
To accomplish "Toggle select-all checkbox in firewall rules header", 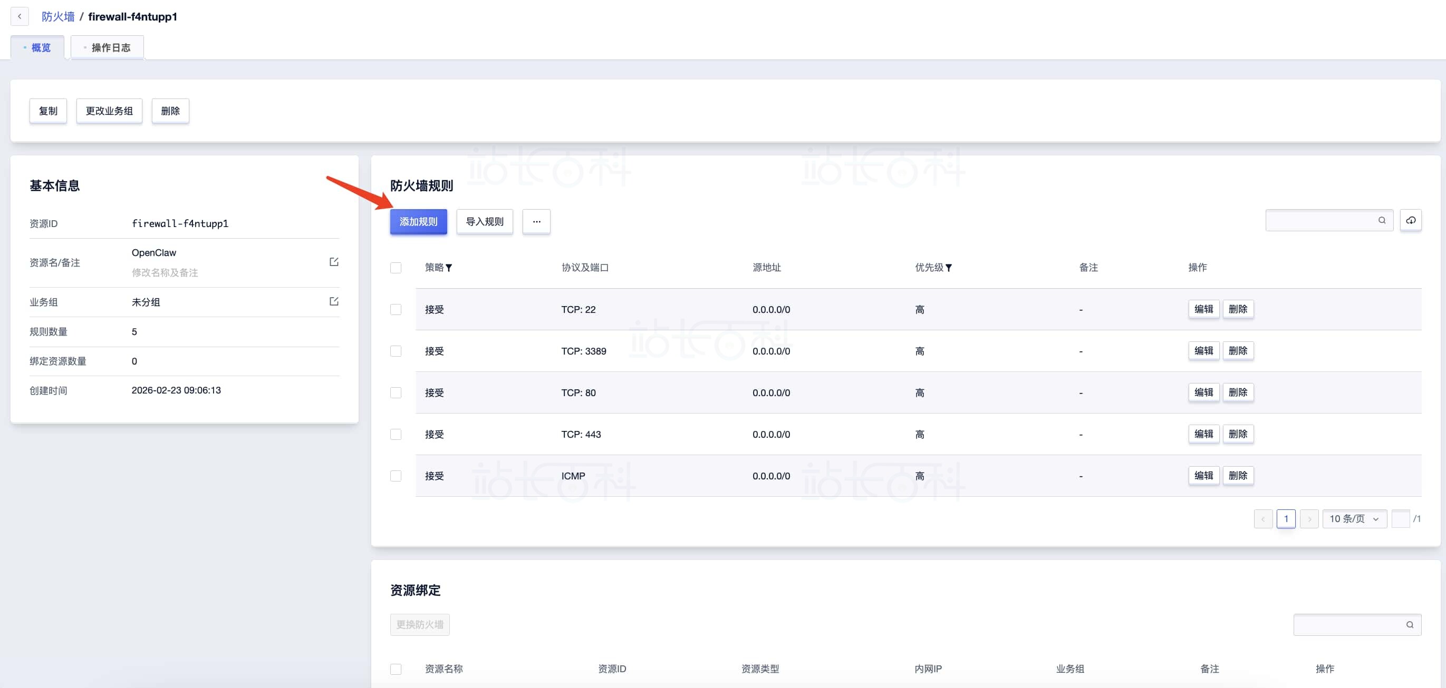I will click(x=396, y=268).
